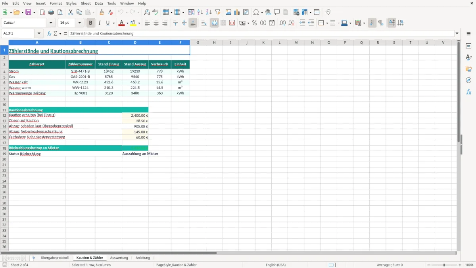Screen dimensions: 476x268
Task: Toggle Bold formatting
Action: [91, 23]
